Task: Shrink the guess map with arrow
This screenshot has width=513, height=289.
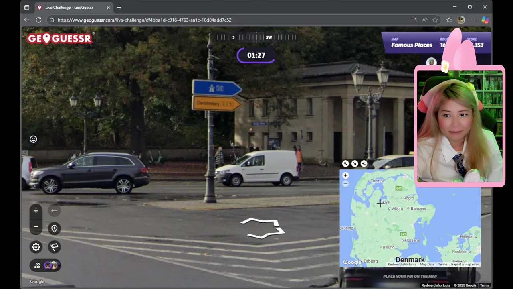Action: pos(355,163)
